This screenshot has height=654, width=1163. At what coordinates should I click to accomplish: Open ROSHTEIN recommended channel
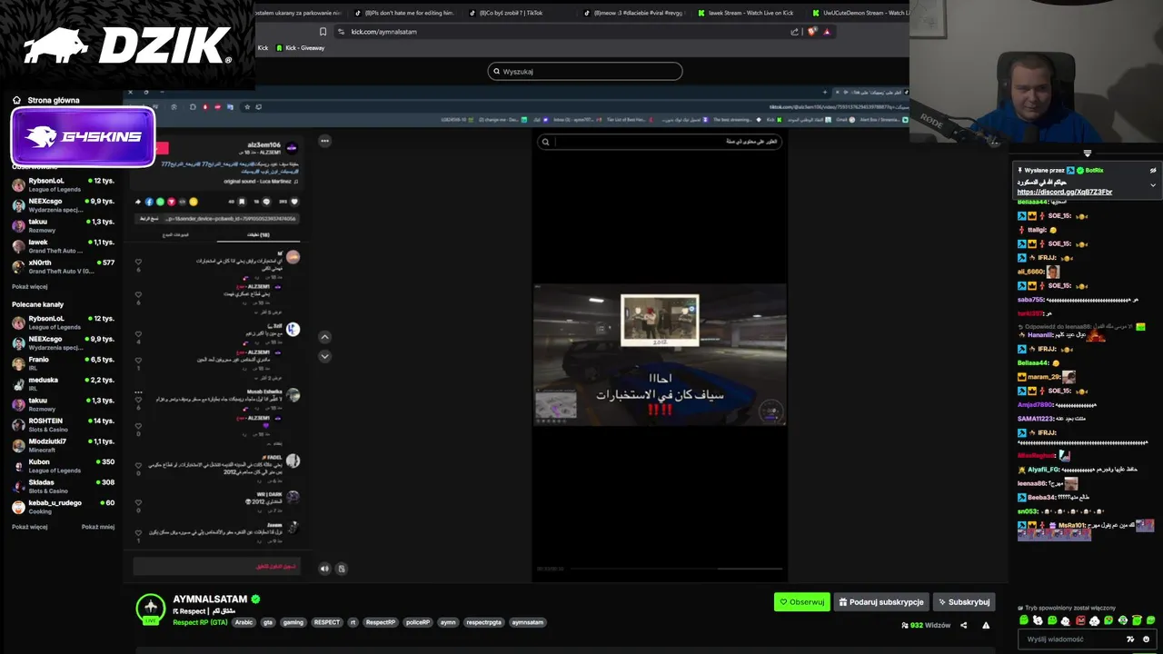(x=63, y=424)
